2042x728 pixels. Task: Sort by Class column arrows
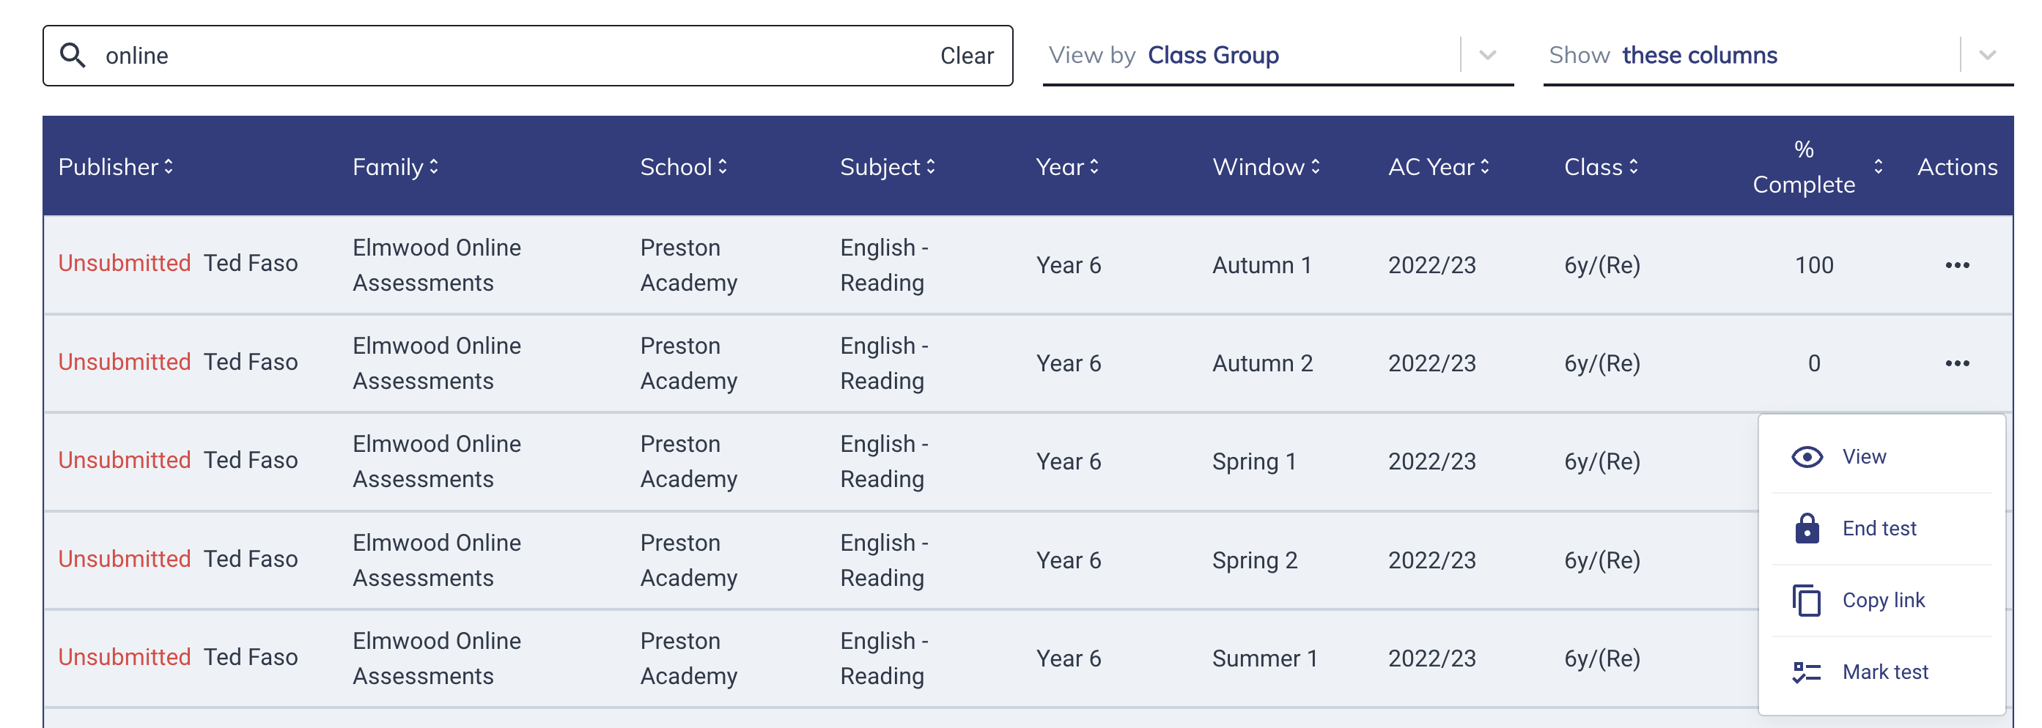pyautogui.click(x=1633, y=166)
